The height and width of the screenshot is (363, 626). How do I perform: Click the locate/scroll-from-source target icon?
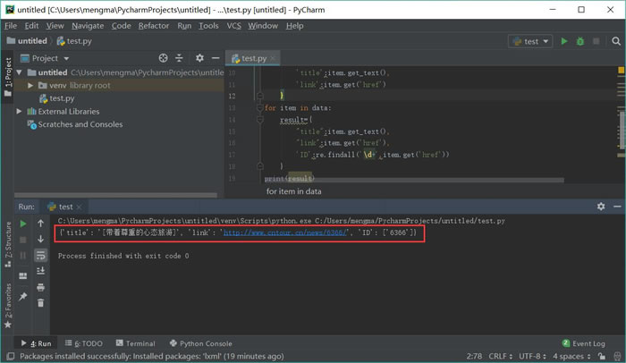coord(163,58)
